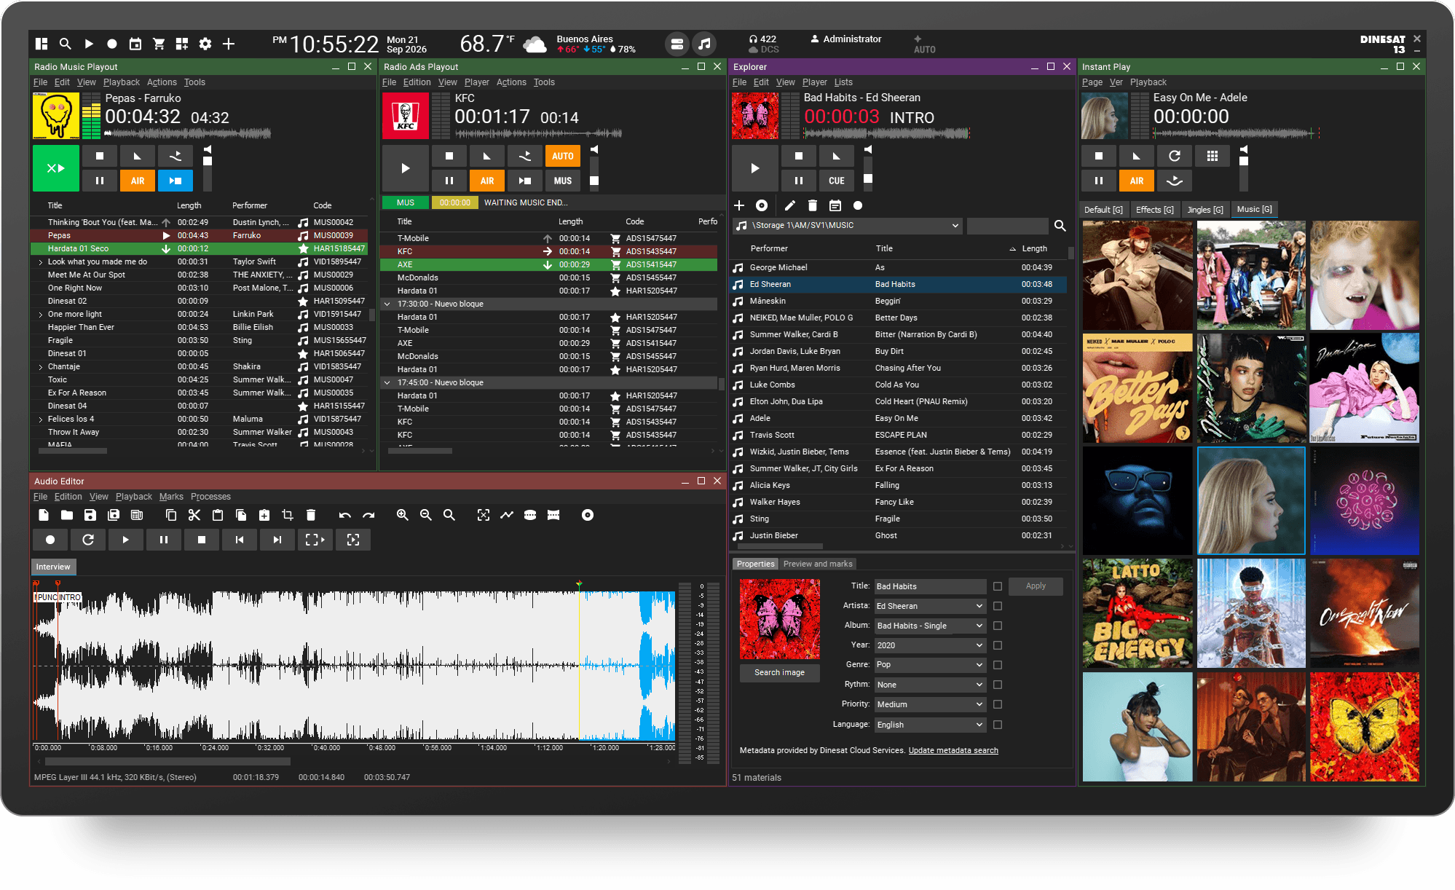This screenshot has height=890, width=1455.
Task: Click the Search image button
Action: tap(779, 672)
